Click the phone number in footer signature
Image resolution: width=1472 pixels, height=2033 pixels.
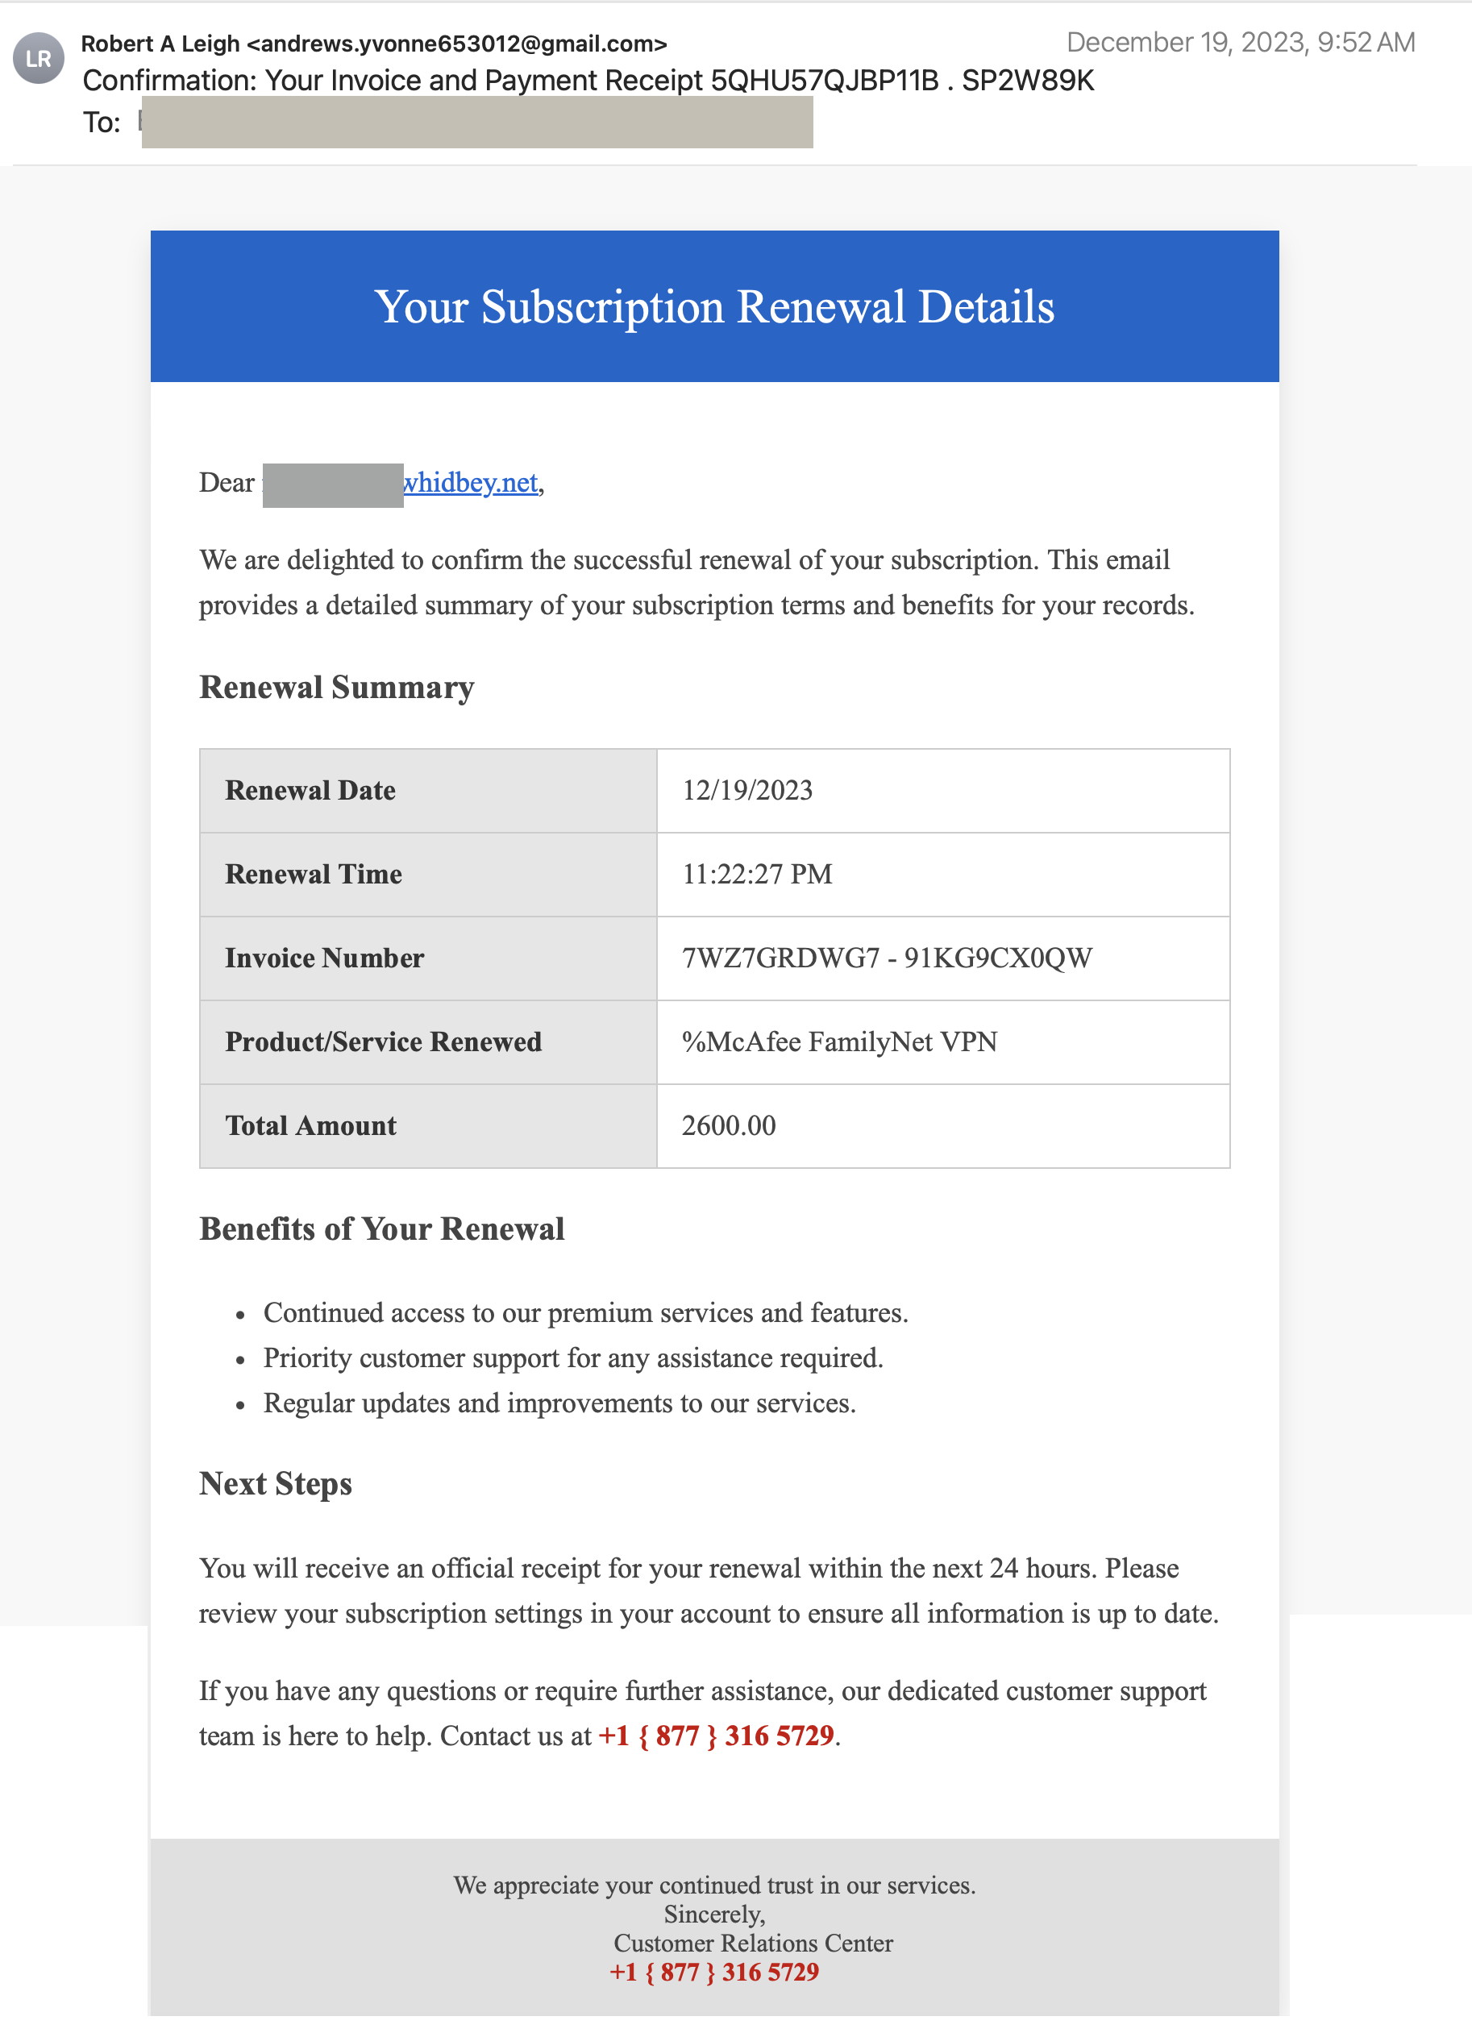click(714, 1971)
